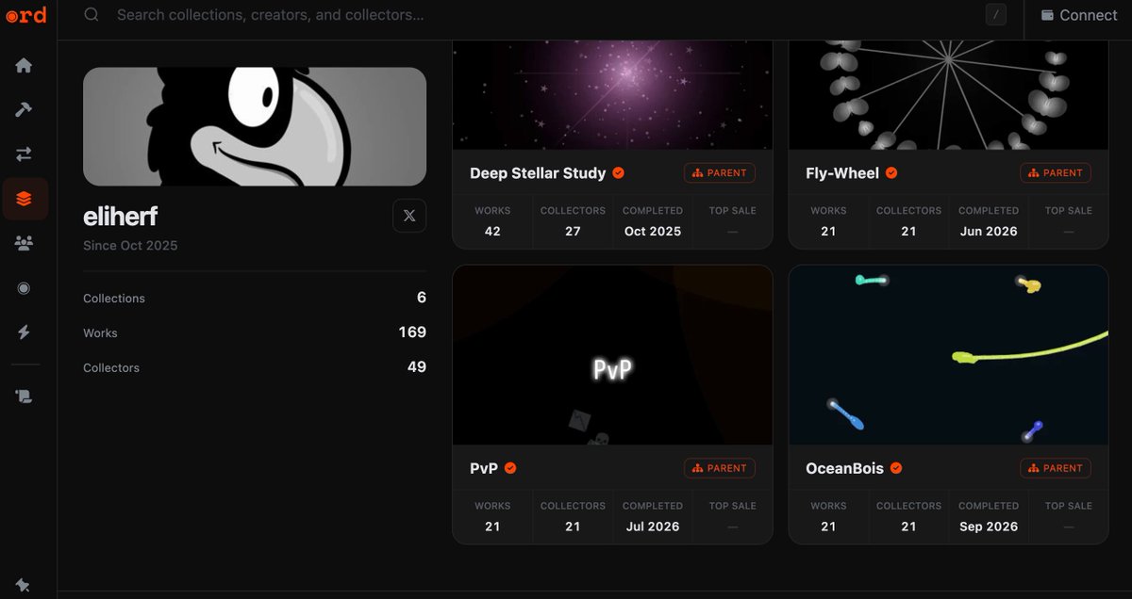Click the Works count row label
This screenshot has height=599, width=1132.
tap(100, 333)
